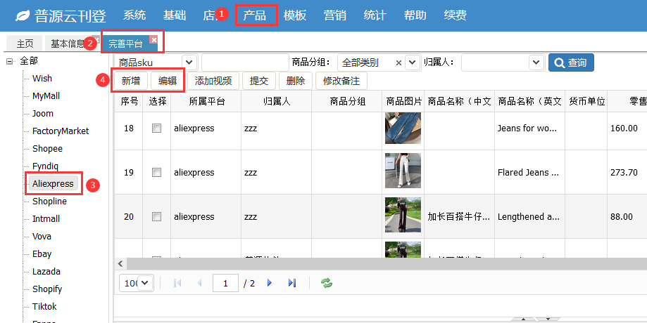
Task: Tick the checkbox for row 20
Action: [156, 216]
